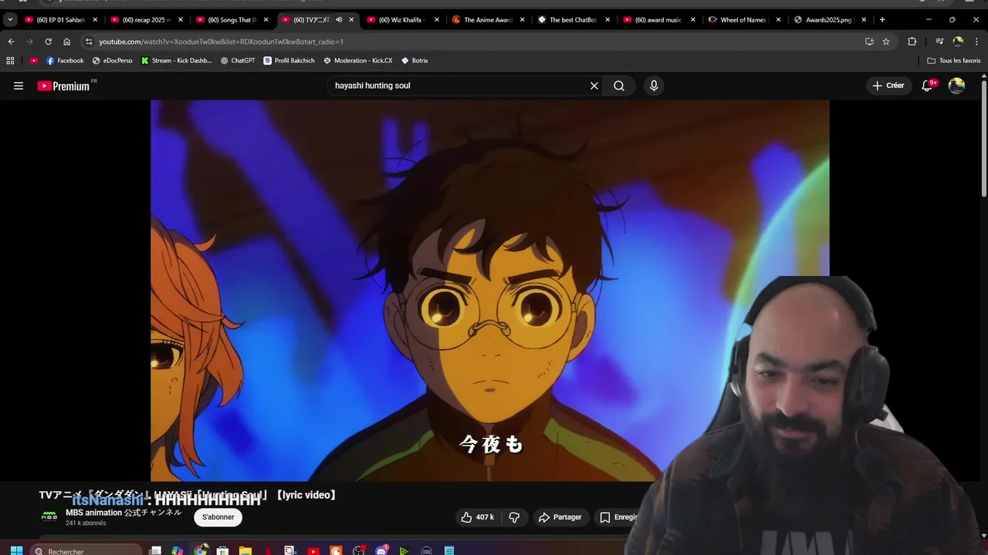Open the Chrome extensions puzzle icon
988x555 pixels.
click(912, 42)
